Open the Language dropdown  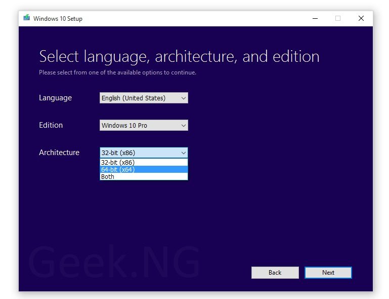(144, 98)
